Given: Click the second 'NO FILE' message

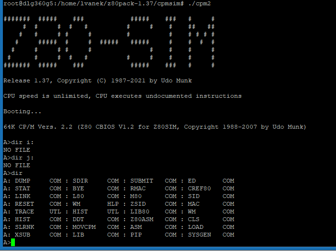Looking at the screenshot, I should pyautogui.click(x=17, y=165).
